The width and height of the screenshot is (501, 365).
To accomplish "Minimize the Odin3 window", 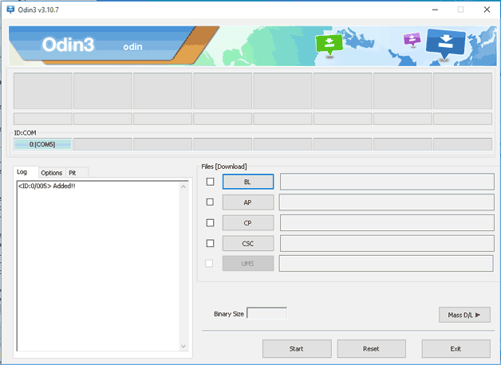I will 435,10.
